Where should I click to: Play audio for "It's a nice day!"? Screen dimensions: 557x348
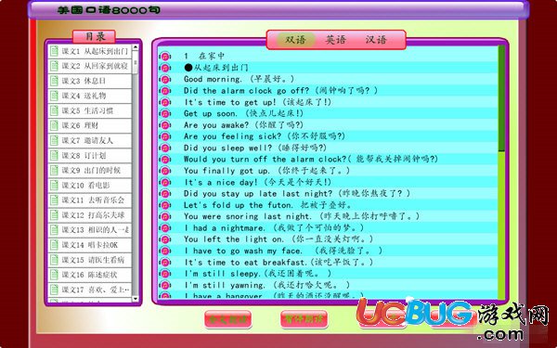tap(165, 182)
